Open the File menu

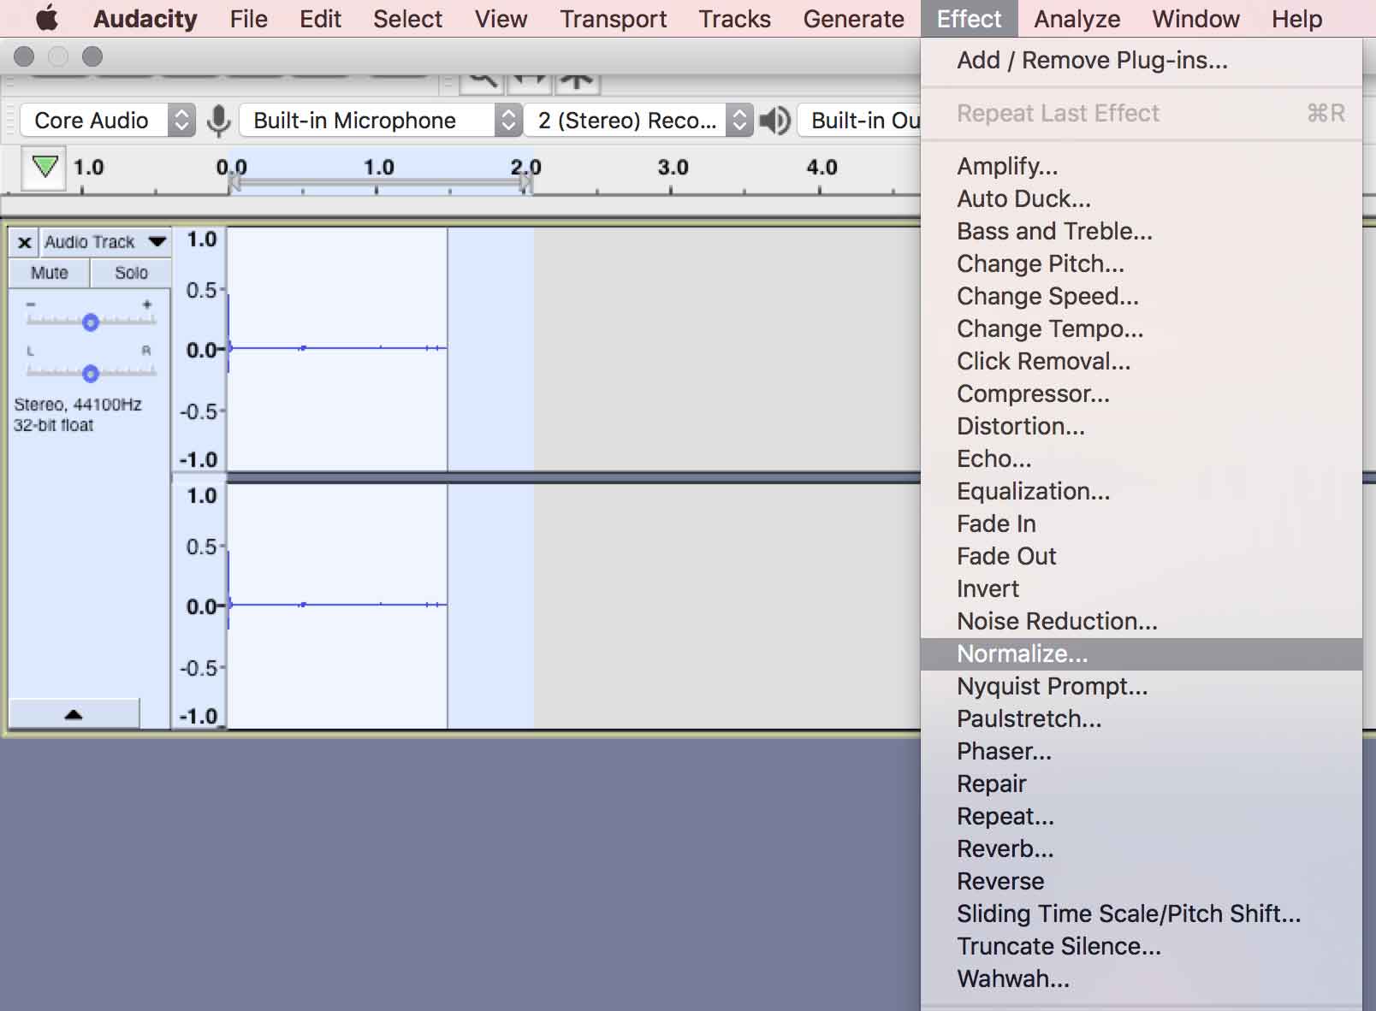click(x=248, y=19)
